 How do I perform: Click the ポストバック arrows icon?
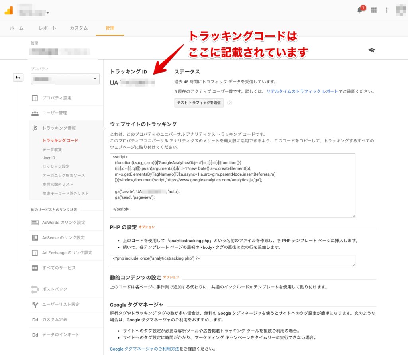pos(35,289)
